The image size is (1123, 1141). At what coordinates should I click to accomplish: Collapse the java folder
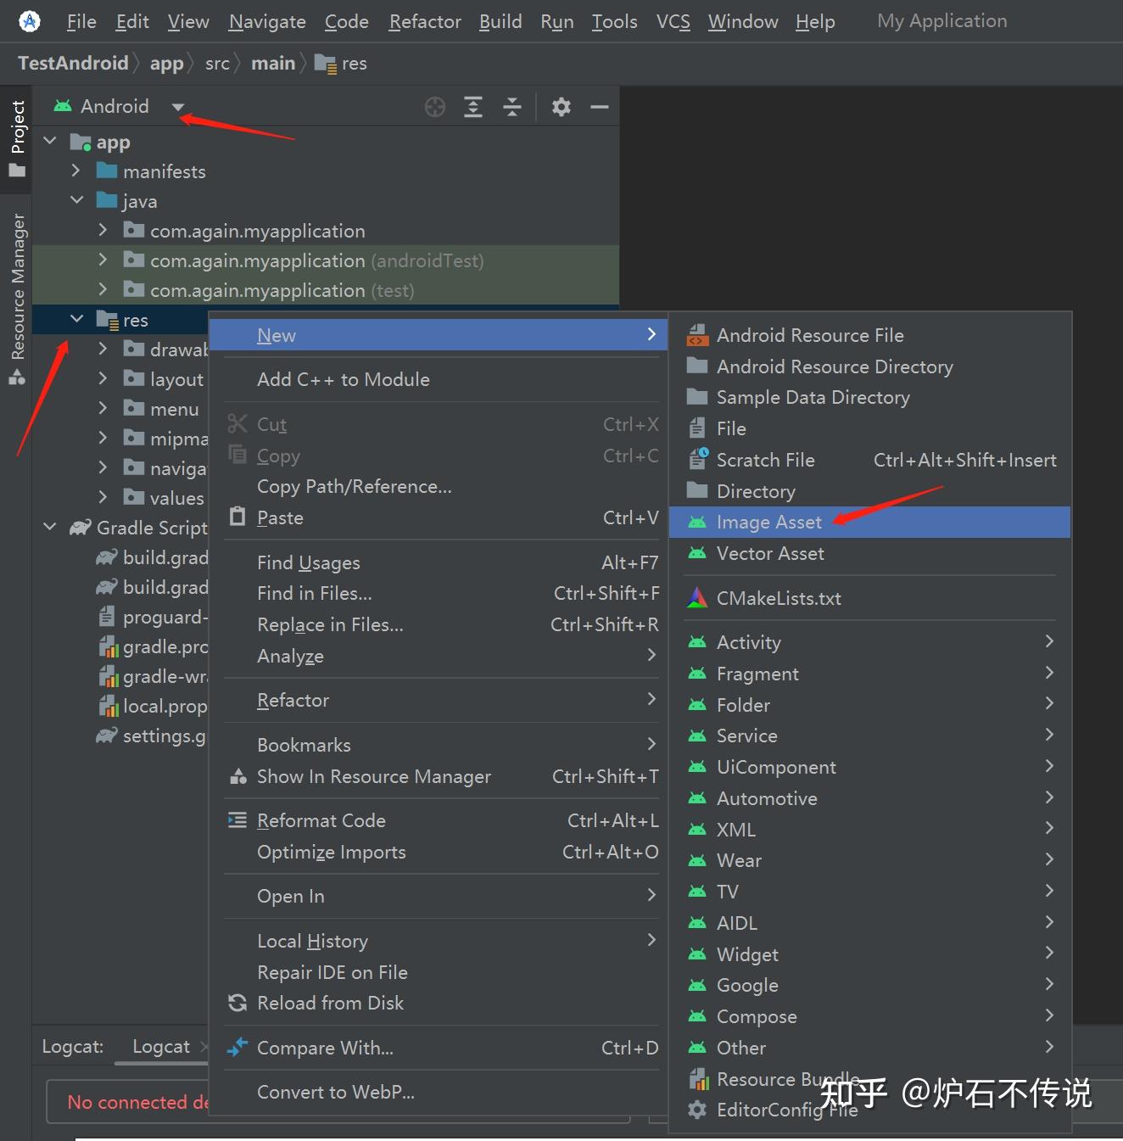click(x=76, y=200)
